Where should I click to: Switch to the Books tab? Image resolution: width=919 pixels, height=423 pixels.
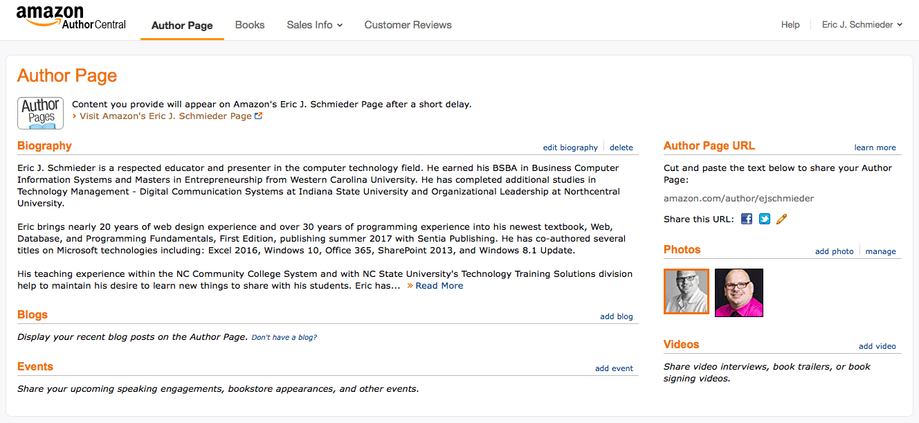pos(249,24)
